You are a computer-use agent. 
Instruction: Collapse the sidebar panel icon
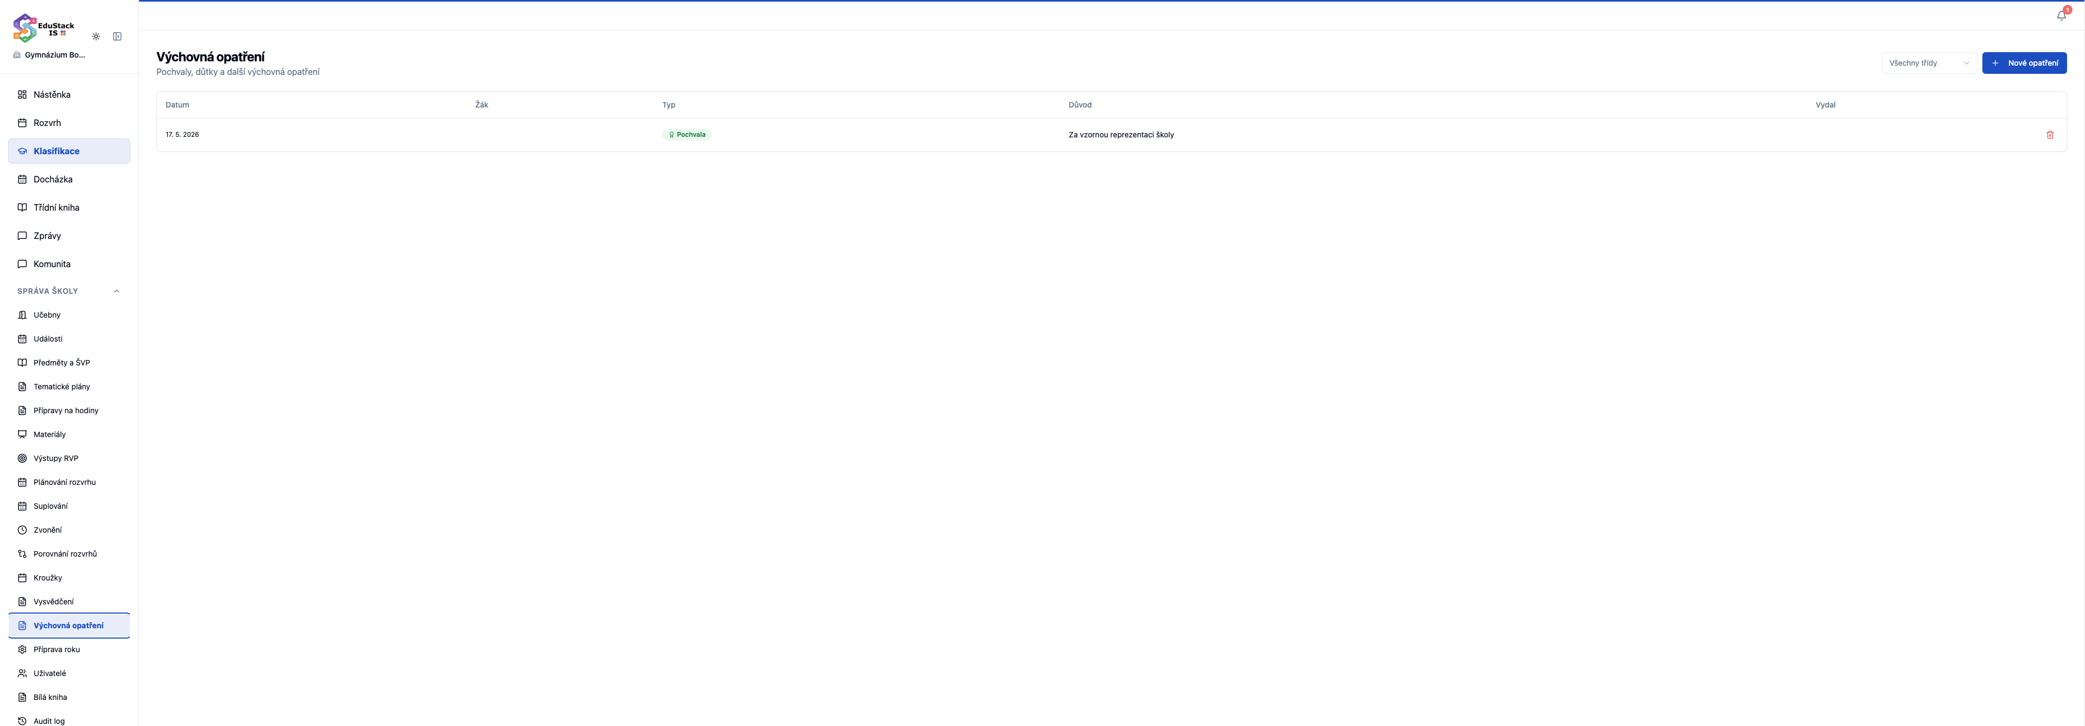[x=117, y=36]
